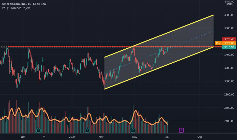Click the 2021 label on time axis
The image size is (237, 140).
click(x=72, y=137)
